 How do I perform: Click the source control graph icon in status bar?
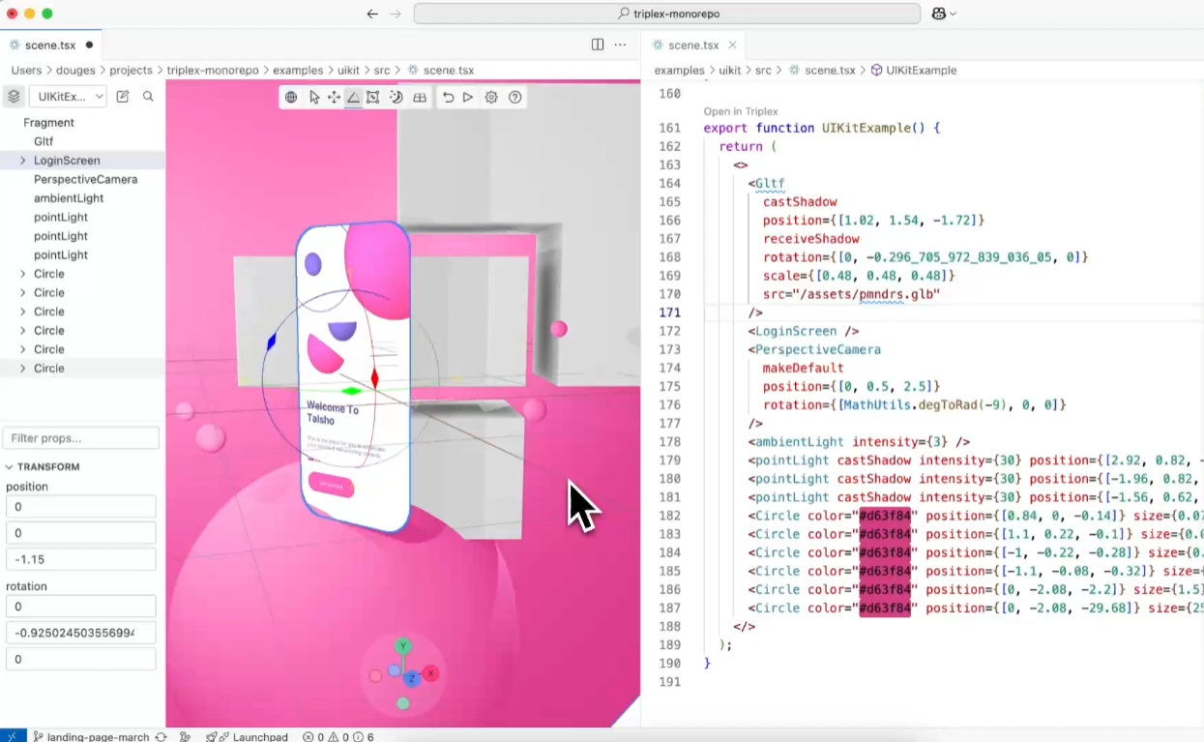(x=185, y=736)
